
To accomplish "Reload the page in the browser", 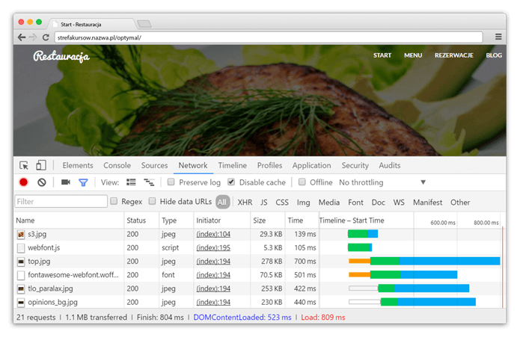I will pyautogui.click(x=46, y=37).
